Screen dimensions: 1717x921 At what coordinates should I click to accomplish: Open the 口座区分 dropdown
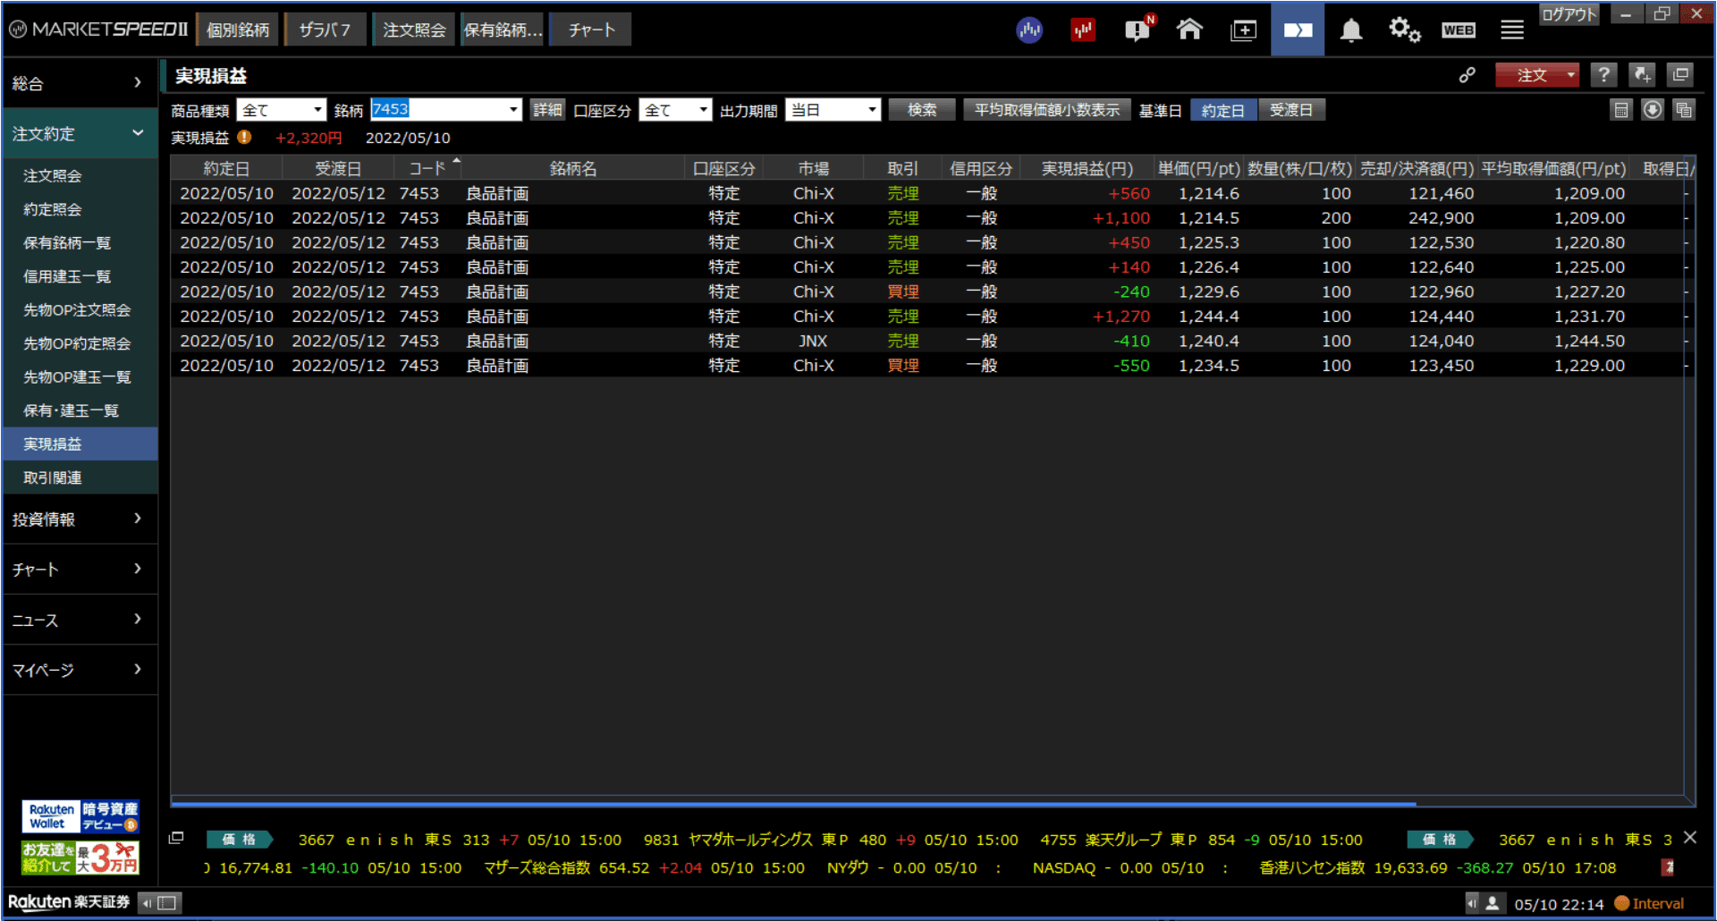point(675,110)
